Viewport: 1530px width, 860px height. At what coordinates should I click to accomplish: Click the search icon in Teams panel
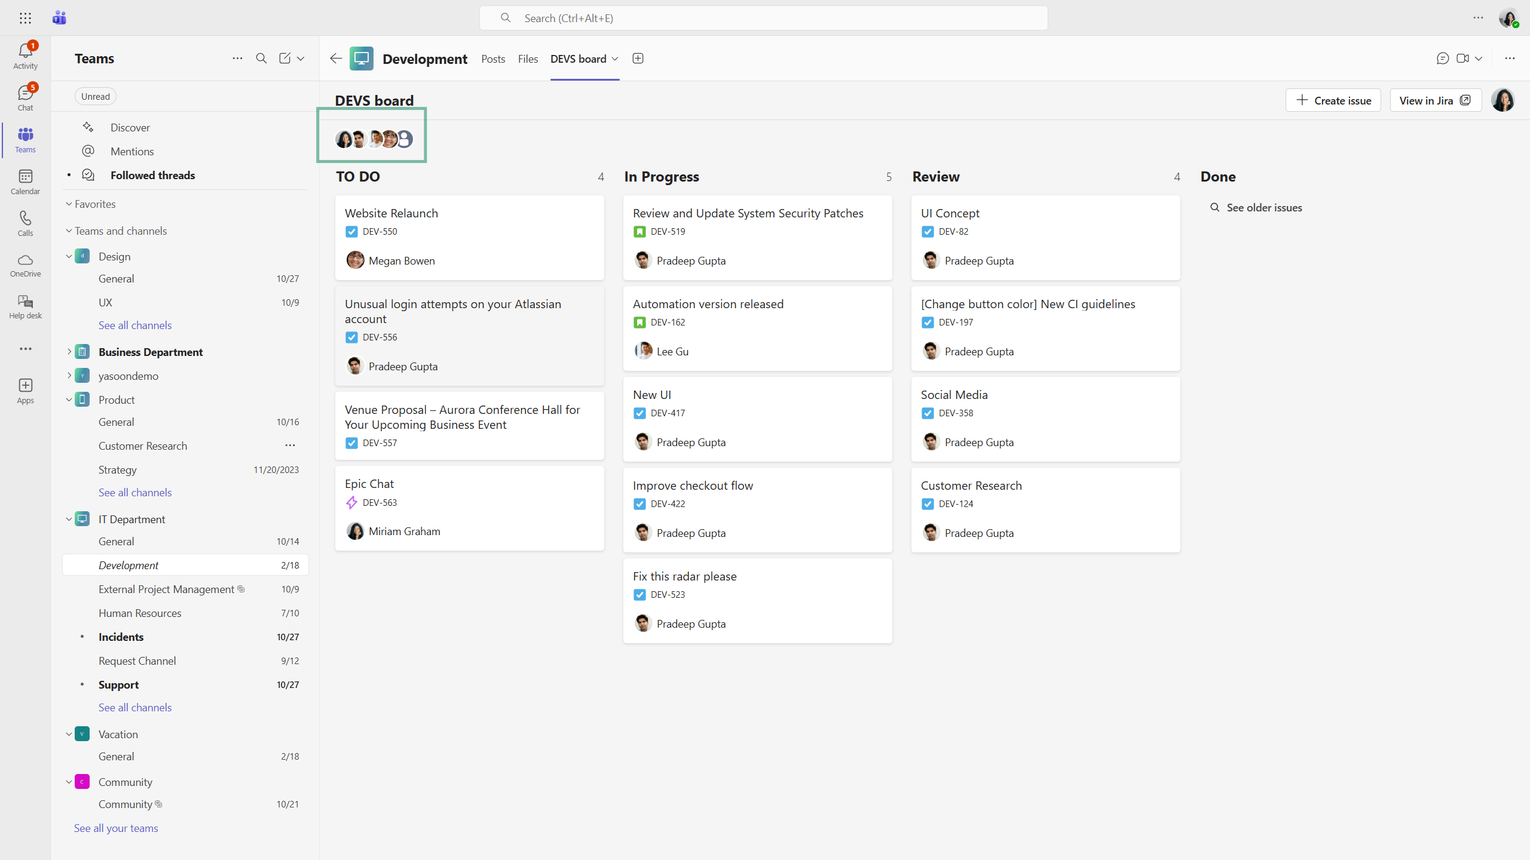(261, 59)
